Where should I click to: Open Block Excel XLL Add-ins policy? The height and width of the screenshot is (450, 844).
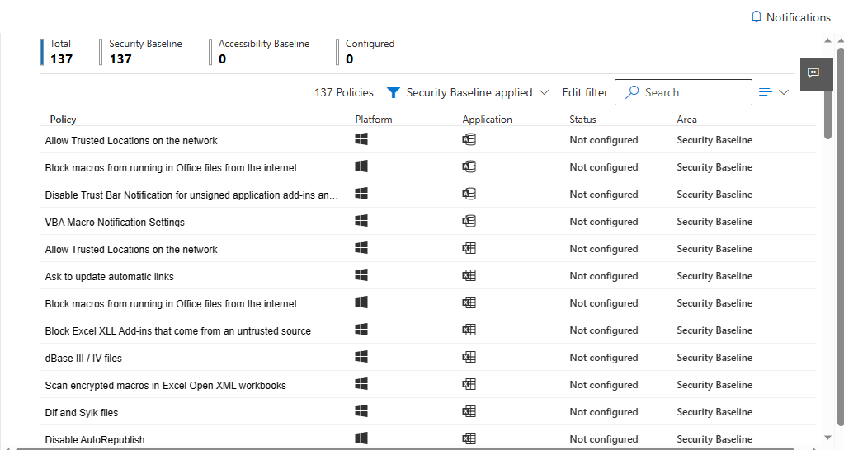coord(177,331)
